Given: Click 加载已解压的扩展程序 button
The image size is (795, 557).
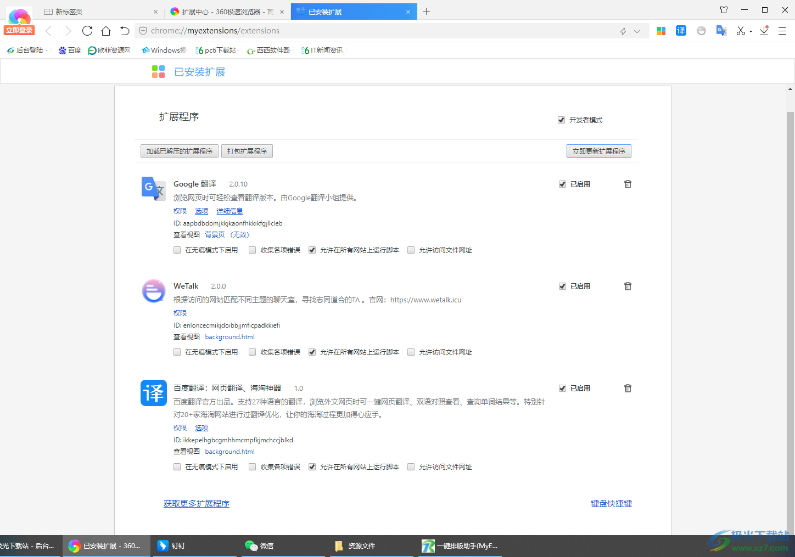Looking at the screenshot, I should (180, 151).
